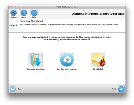
Task: Minimize the Photo Recovery window
Action: pos(13,7)
